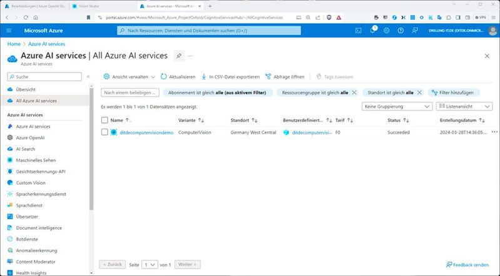This screenshot has width=500, height=276.
Task: Pin the Azure AI services blade
Action: point(178,56)
